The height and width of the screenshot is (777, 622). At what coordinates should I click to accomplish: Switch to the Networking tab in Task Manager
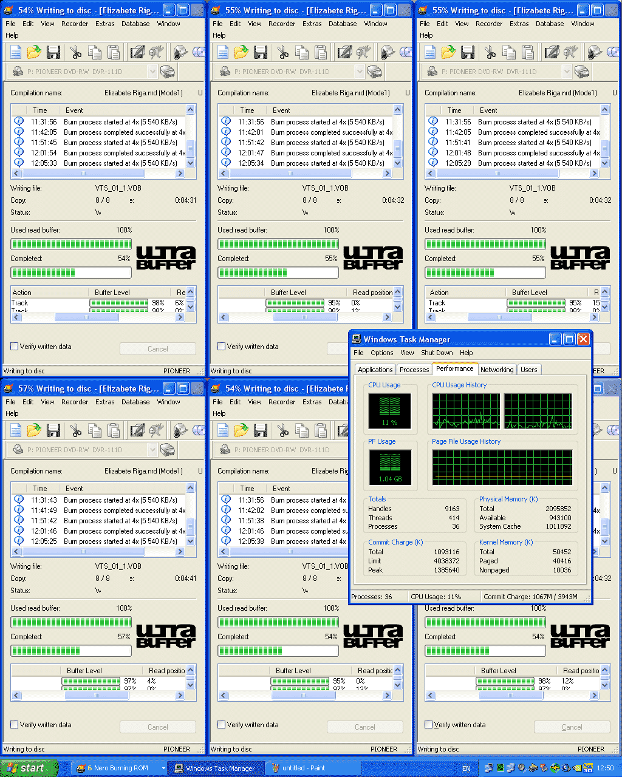pos(497,370)
